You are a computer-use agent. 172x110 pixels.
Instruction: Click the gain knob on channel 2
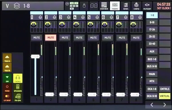coord(48,24)
